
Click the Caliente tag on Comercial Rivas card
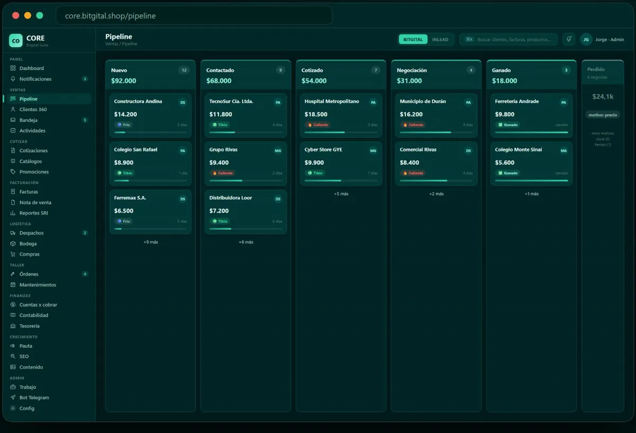[x=413, y=173]
